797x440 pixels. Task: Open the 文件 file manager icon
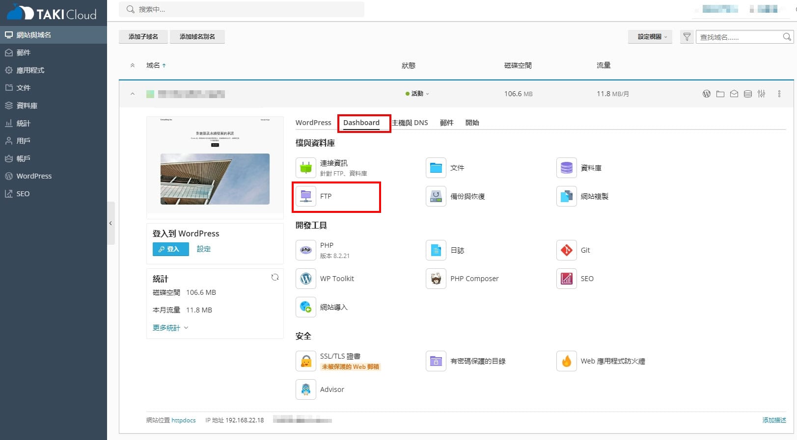(x=436, y=168)
